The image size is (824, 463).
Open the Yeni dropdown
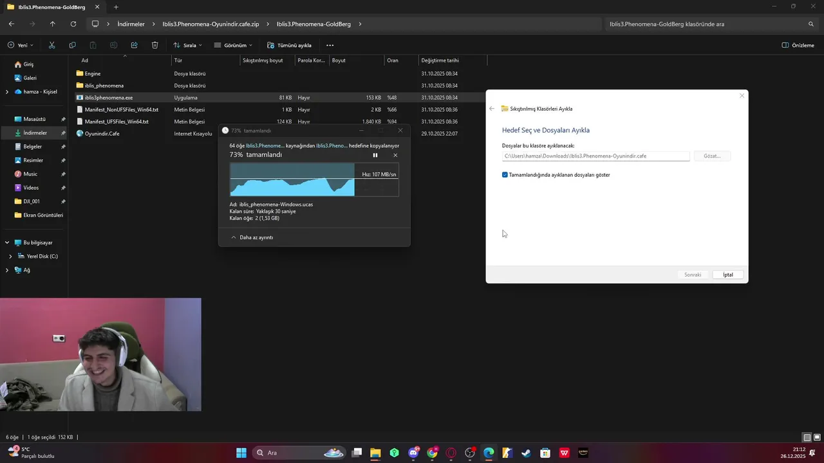tap(21, 45)
